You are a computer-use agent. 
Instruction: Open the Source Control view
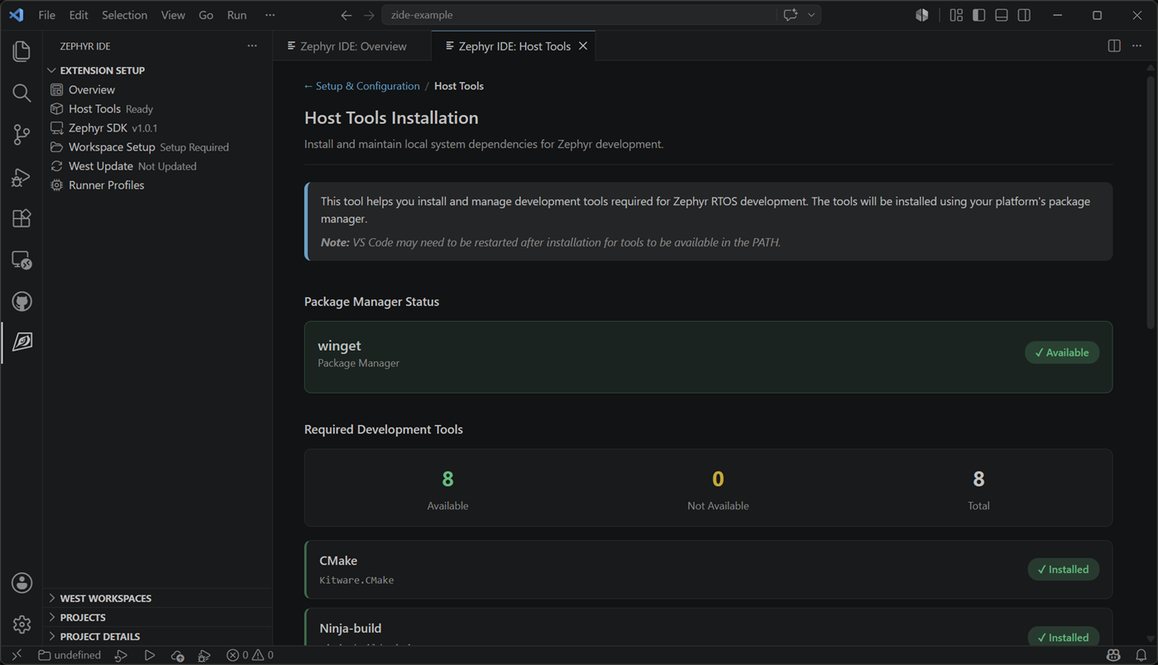coord(22,135)
